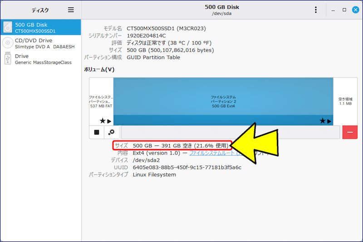Select the 500 GB Ext4 partition 2 block
This screenshot has width=363, height=242.
click(x=223, y=101)
